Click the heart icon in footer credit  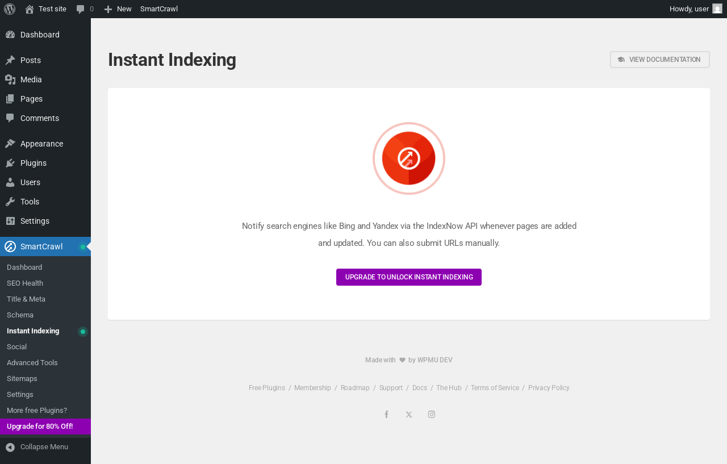(402, 360)
